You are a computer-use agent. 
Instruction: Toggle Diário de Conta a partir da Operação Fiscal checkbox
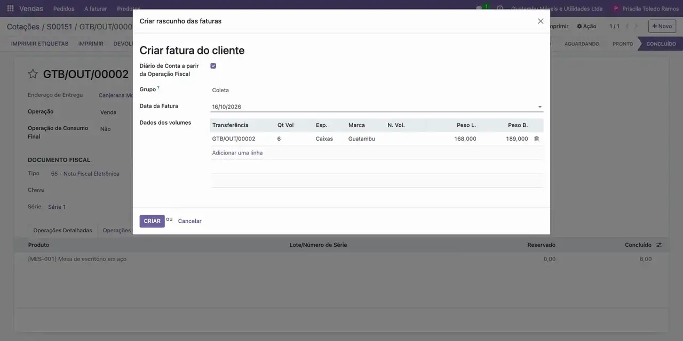(213, 66)
